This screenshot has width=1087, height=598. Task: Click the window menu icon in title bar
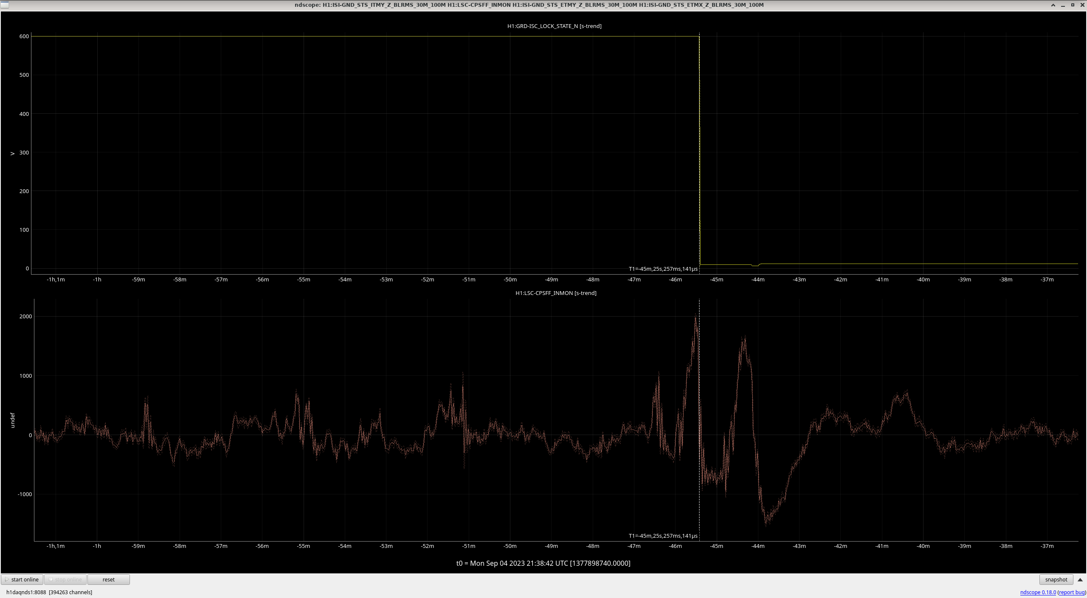(x=5, y=5)
